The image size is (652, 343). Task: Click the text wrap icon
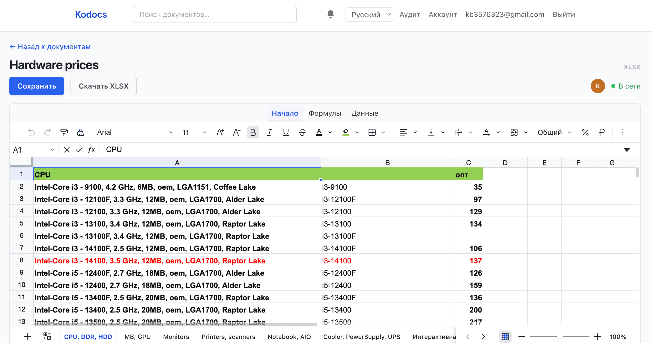click(x=459, y=132)
